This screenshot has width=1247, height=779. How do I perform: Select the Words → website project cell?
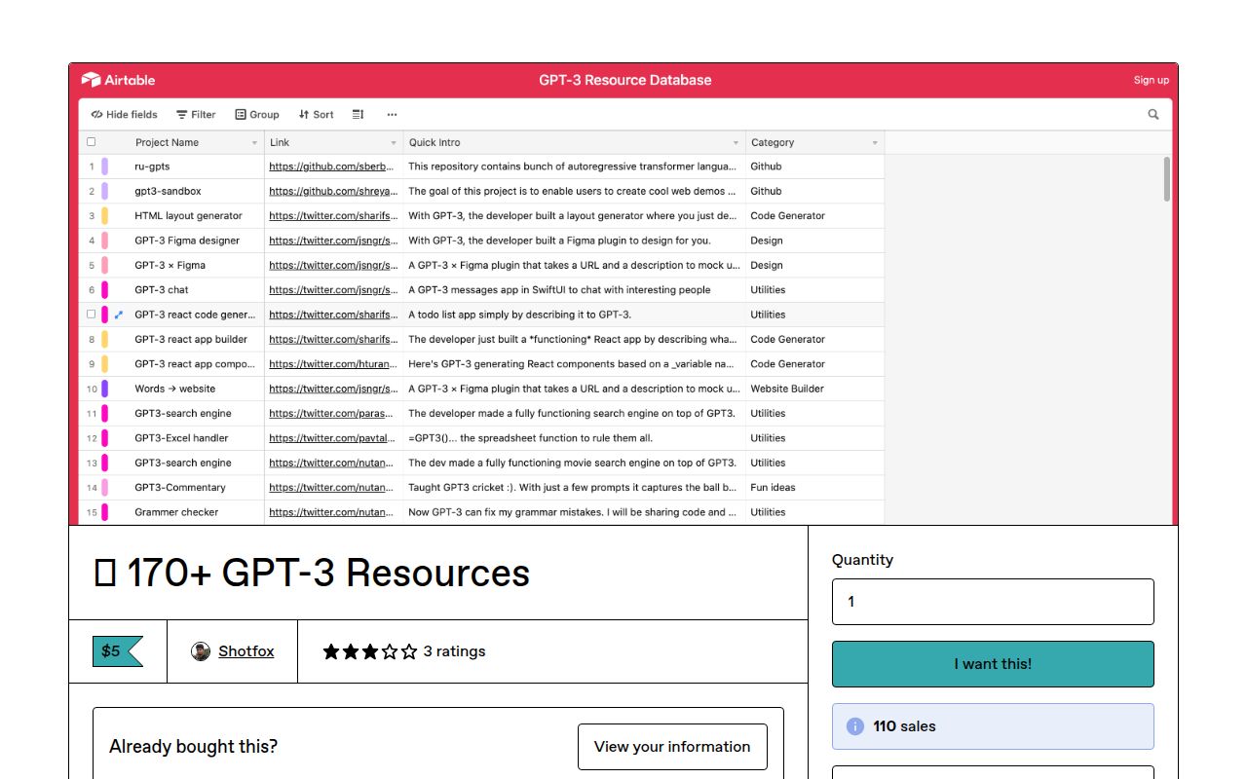tap(196, 389)
